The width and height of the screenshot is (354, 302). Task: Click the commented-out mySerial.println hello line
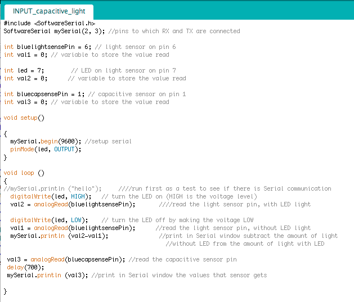click(52, 188)
